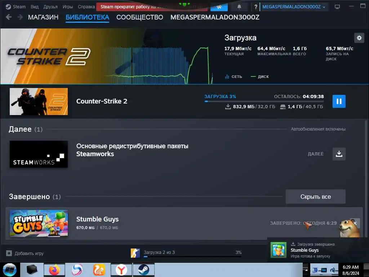Screen dimensions: 369x277
Task: Click the Counter-Strike icon in bottom download status
Action: pos(135,253)
